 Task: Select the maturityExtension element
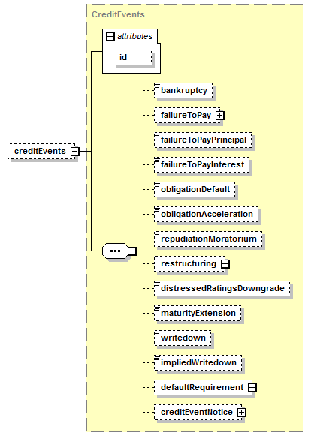[x=198, y=314]
